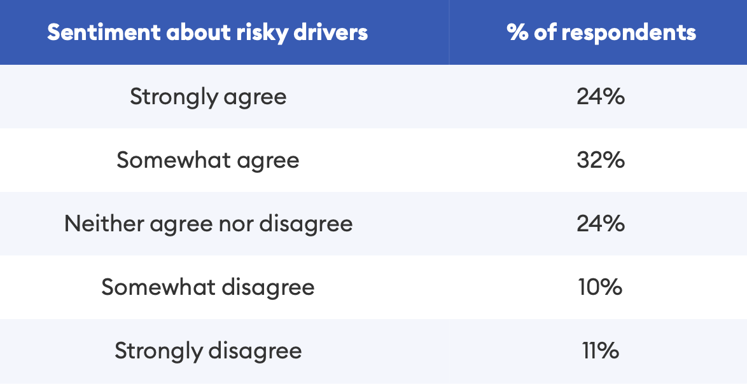This screenshot has height=387, width=747.
Task: Click the 32% value beside Somewhat agree
Action: (601, 160)
